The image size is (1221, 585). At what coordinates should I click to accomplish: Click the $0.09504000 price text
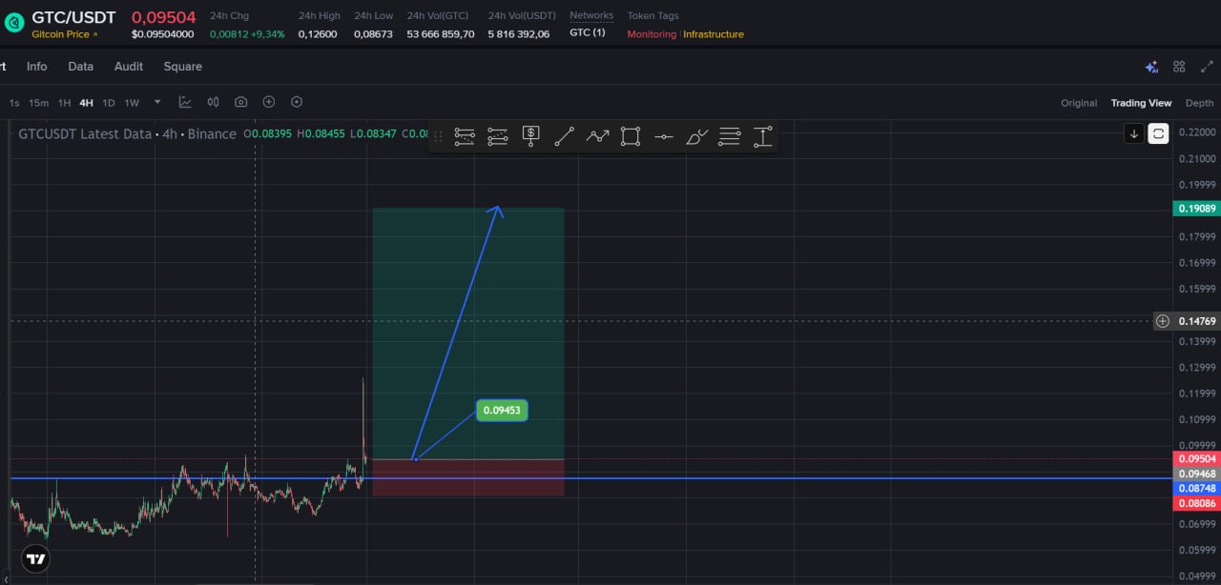click(x=163, y=34)
